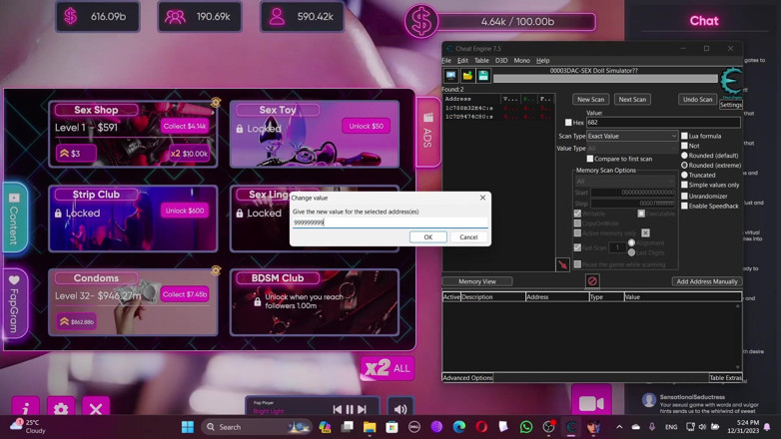Copy addresses with the red arrow icon
The width and height of the screenshot is (781, 439).
click(x=562, y=264)
